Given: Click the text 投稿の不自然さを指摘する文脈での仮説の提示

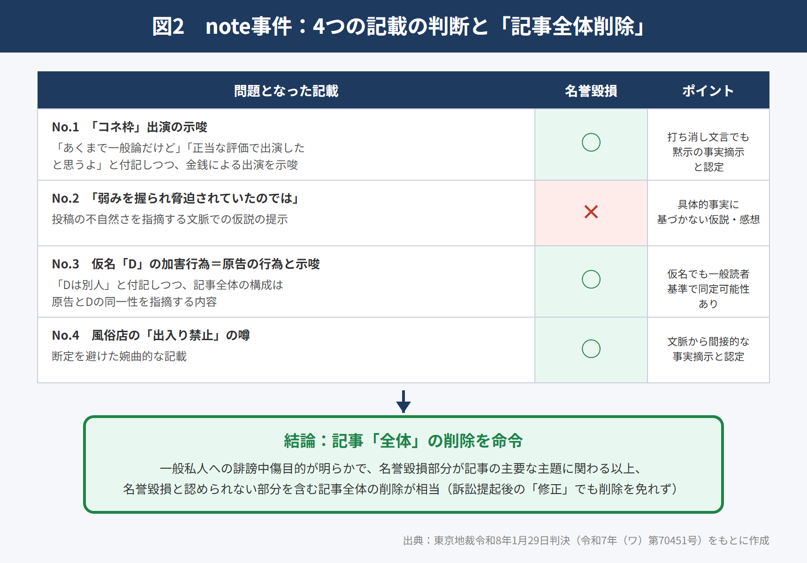Looking at the screenshot, I should point(170,219).
